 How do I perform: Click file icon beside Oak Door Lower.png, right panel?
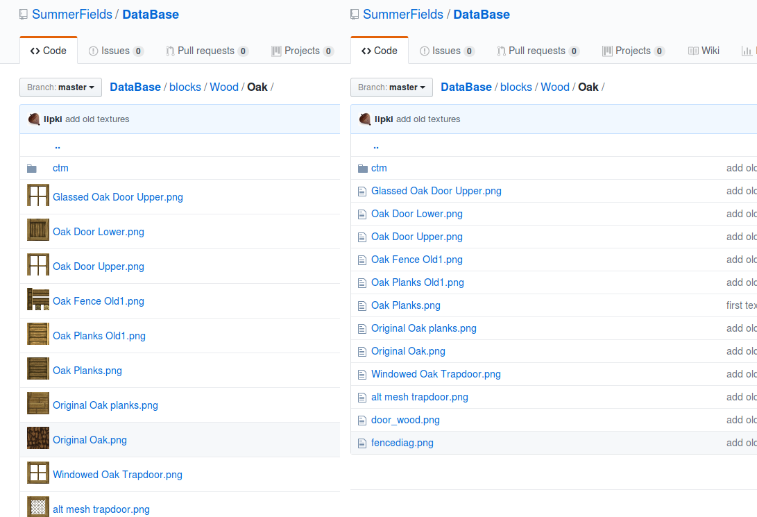362,214
